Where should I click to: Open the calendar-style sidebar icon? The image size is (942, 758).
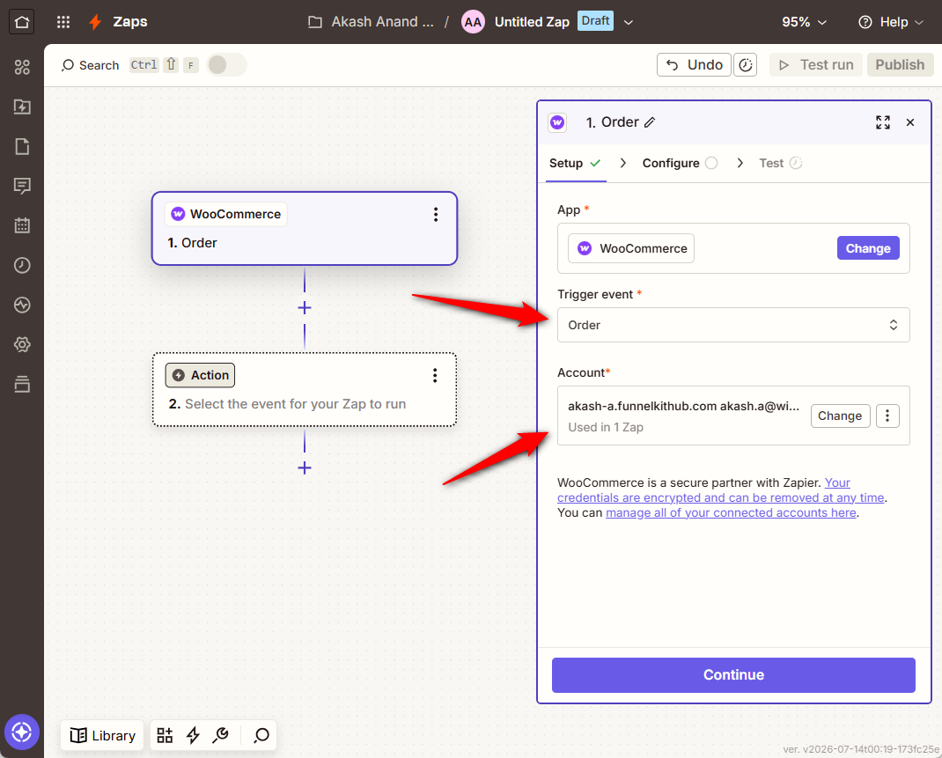click(22, 226)
